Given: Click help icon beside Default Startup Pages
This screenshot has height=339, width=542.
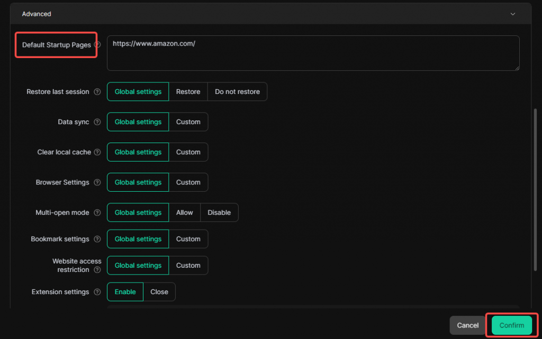Looking at the screenshot, I should pos(97,45).
